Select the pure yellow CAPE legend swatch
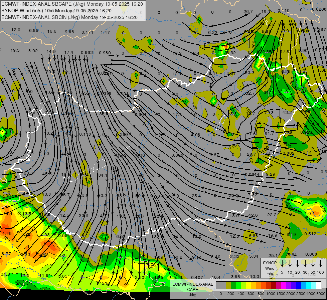The width and height of the screenshot is (327, 300). 249,285
